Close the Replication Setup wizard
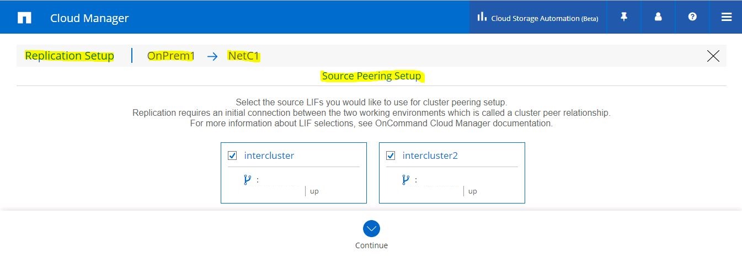This screenshot has height=257, width=742. (x=713, y=56)
